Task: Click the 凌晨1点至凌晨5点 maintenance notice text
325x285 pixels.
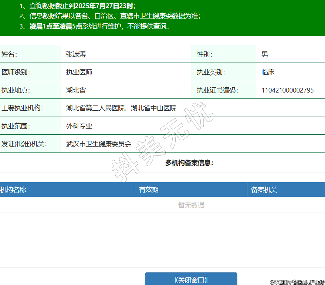Action: coord(55,26)
